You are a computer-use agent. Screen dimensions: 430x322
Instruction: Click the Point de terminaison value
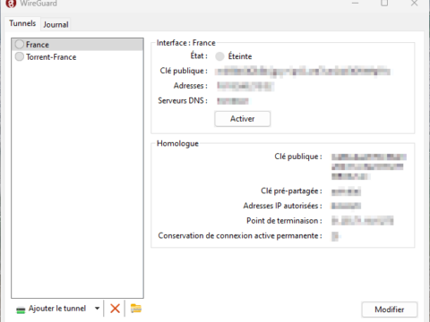click(x=363, y=221)
